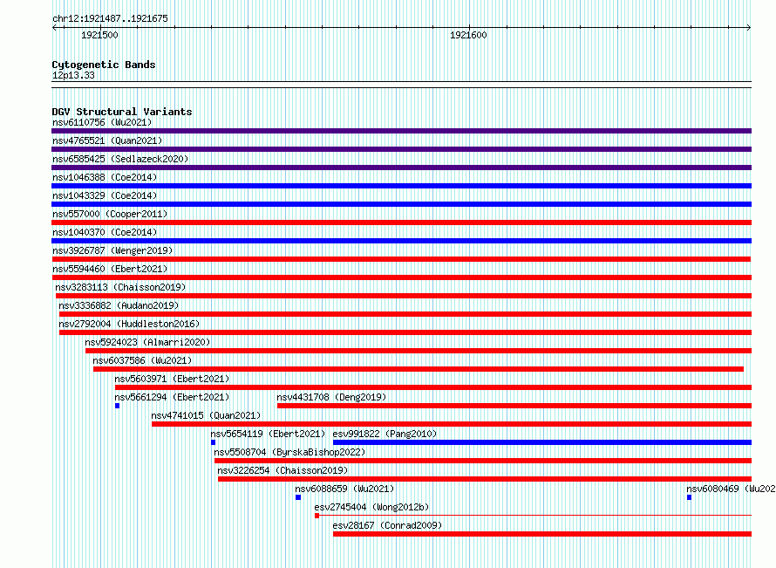The height and width of the screenshot is (568, 776).
Task: Open the nsv5508704 (ByrskaBishop2022) label
Action: [289, 452]
